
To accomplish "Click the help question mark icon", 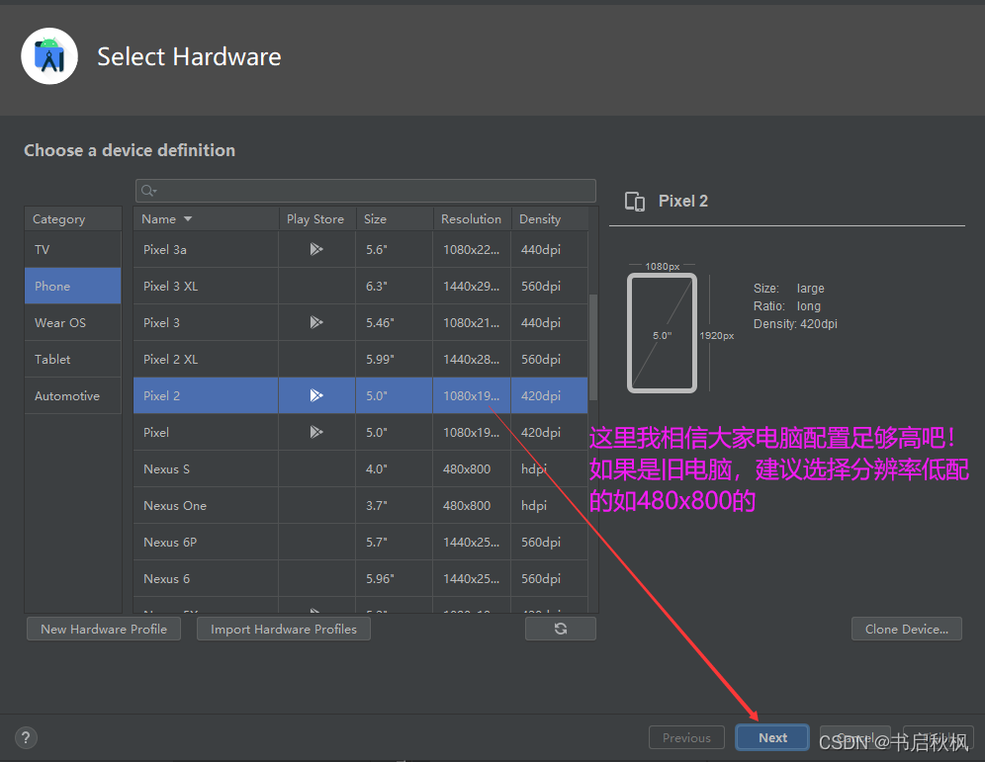I will pyautogui.click(x=26, y=737).
